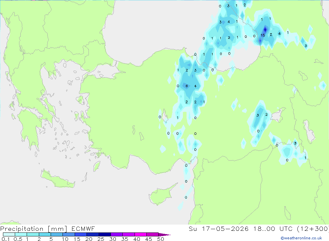Select the 15–20 mm legend color swatch

(81, 234)
